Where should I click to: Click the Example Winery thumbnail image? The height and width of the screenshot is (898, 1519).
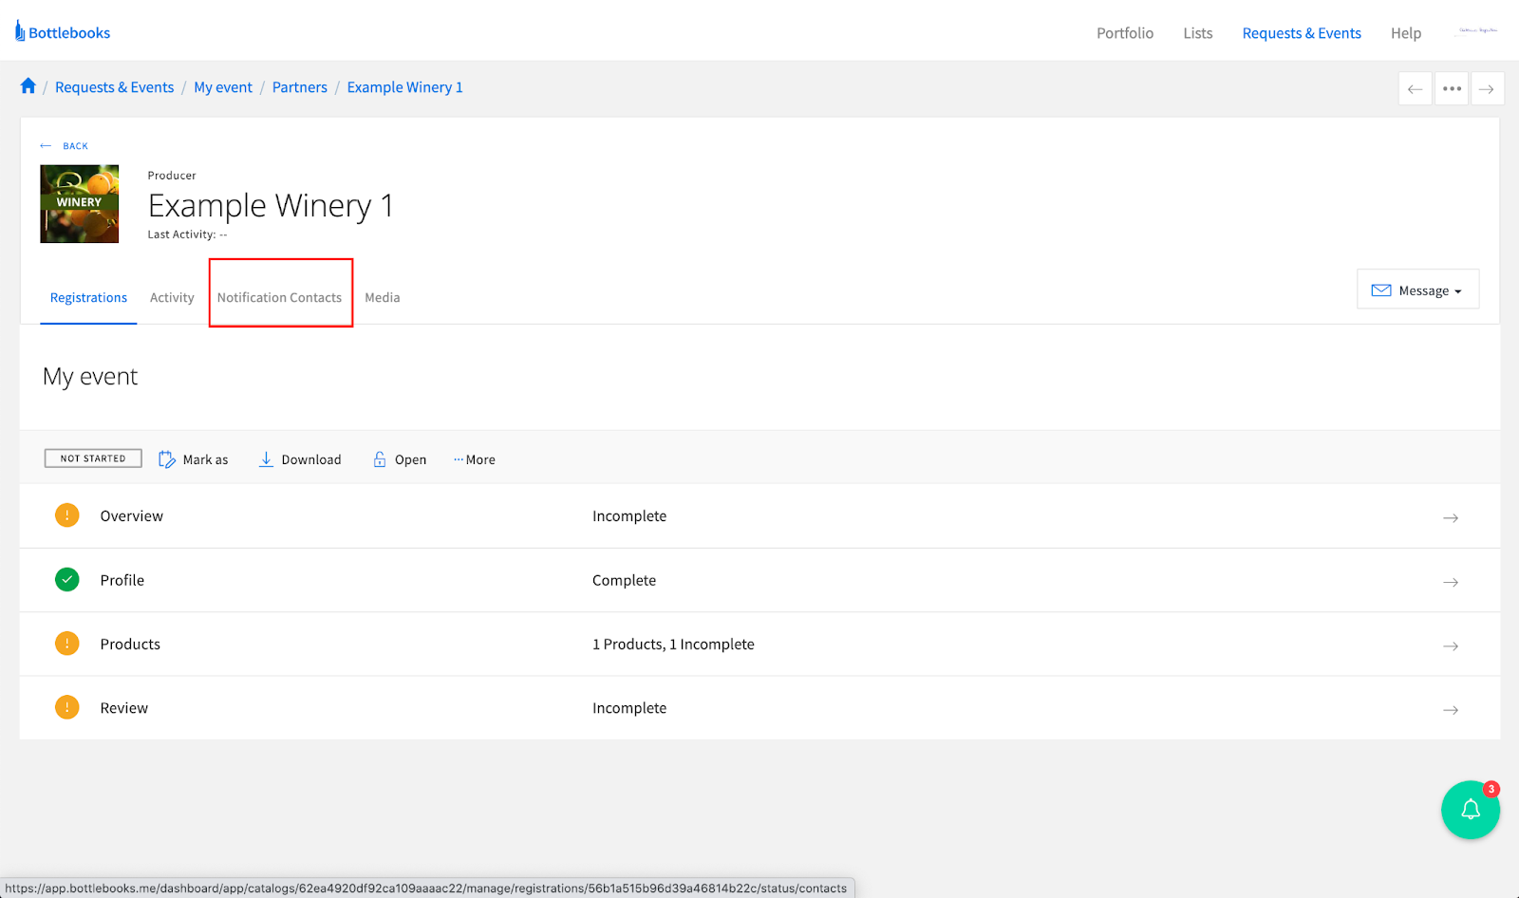pos(80,204)
